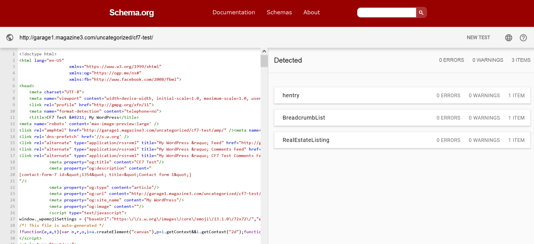Open the help question mark icon

523,38
